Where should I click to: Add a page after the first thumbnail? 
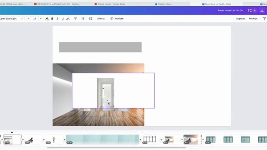coord(23,140)
